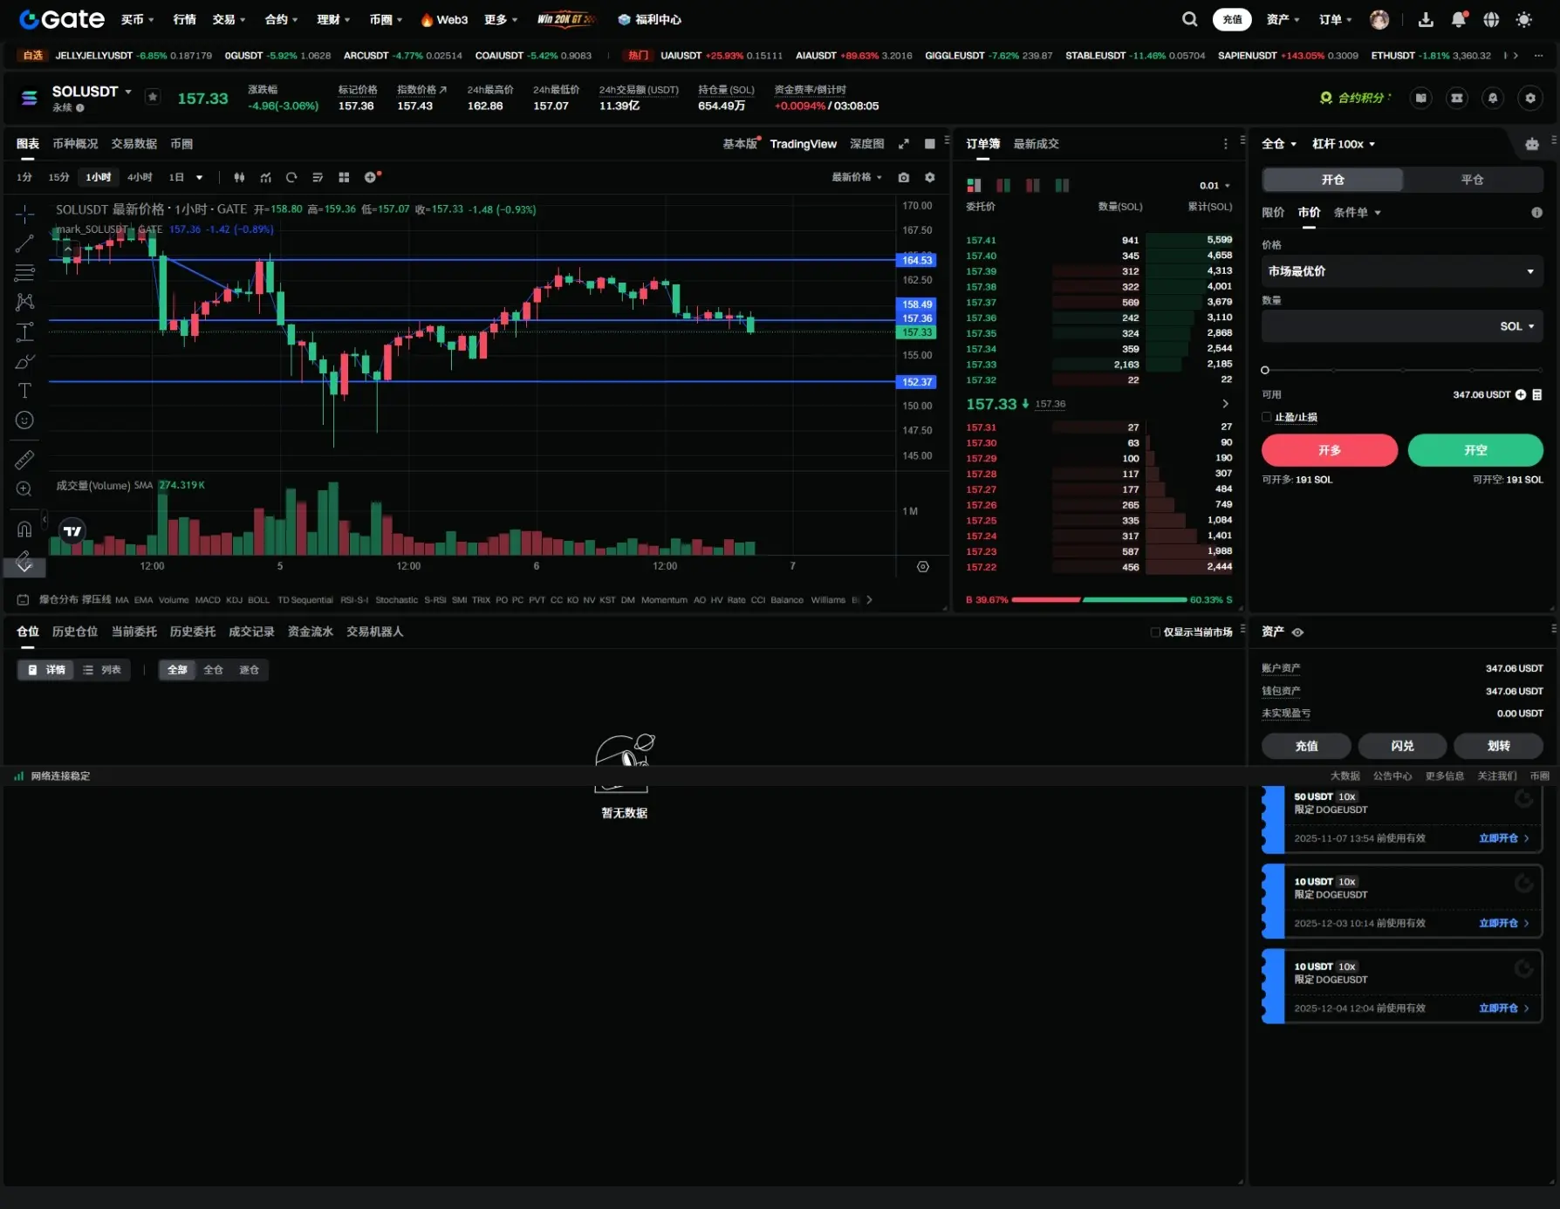The image size is (1560, 1209).
Task: Select the chart zoom-in tool
Action: [x=24, y=488]
